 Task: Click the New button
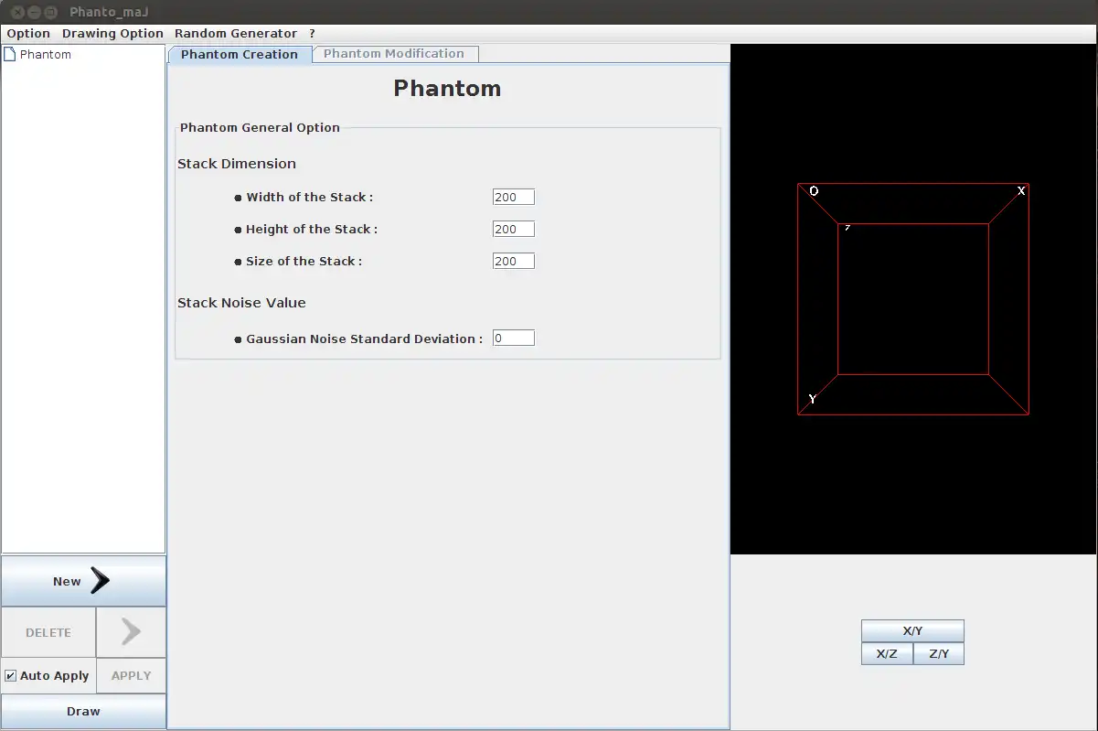point(83,581)
